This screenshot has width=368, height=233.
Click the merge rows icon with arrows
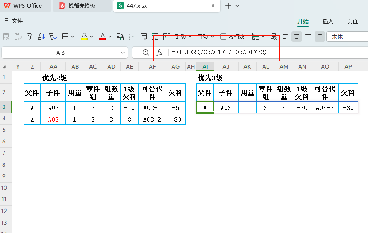click(120, 37)
